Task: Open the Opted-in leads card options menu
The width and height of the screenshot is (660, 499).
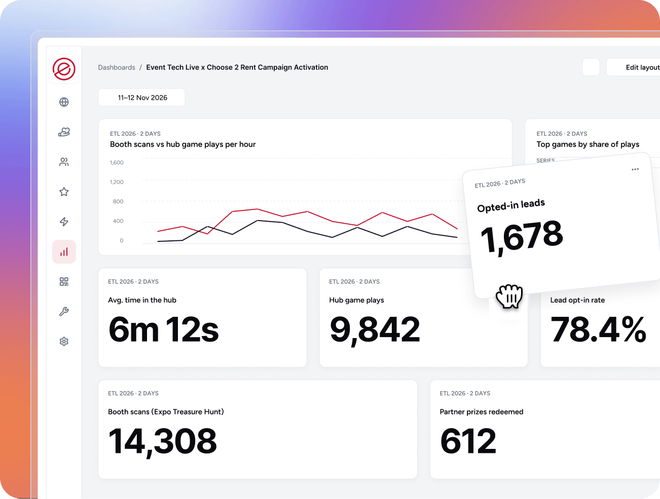Action: coord(635,169)
